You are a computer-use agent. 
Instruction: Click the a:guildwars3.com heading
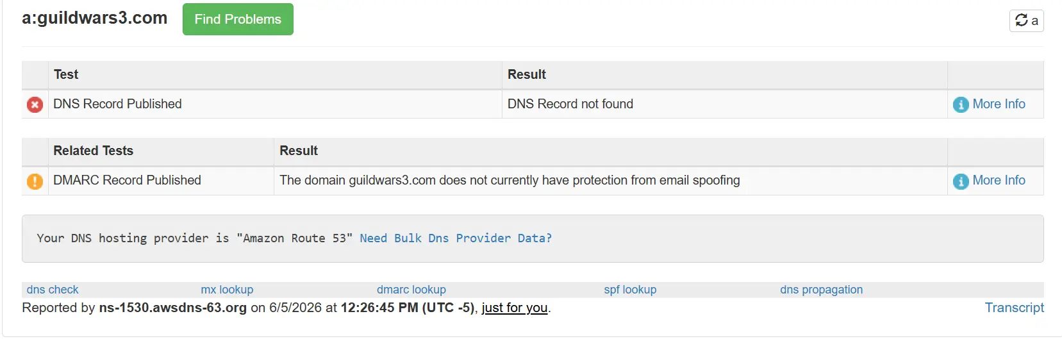(x=95, y=18)
